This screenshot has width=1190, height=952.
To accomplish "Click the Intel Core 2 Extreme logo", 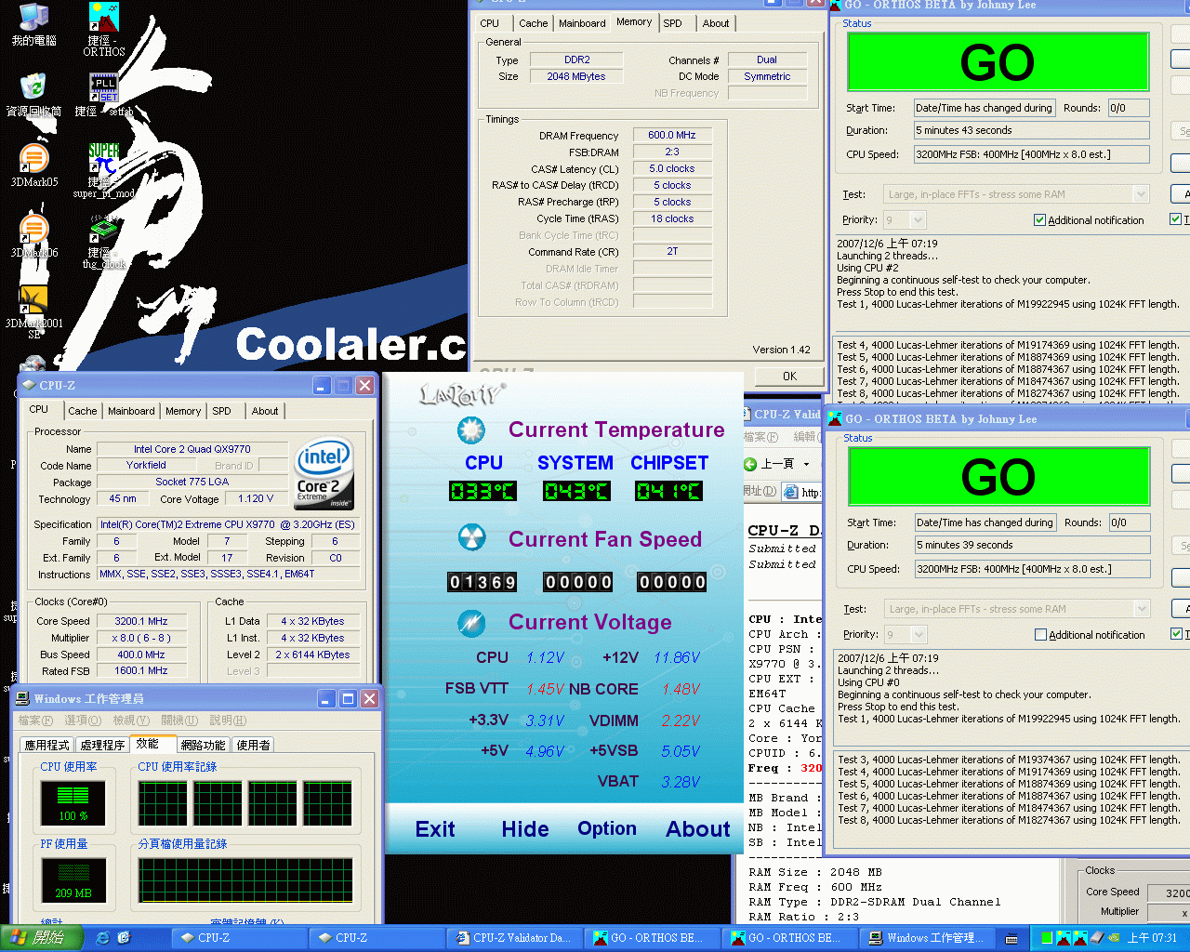I will pos(324,474).
